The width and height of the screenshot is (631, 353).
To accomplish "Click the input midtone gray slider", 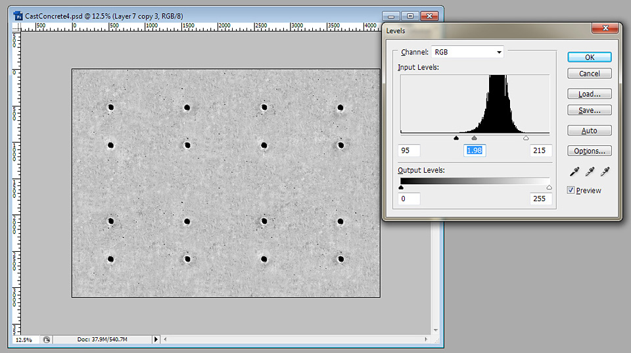I will (x=475, y=139).
